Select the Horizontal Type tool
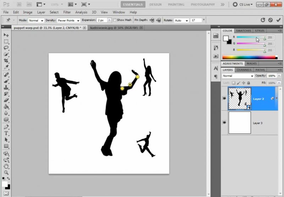284x197 pixels. pos(6,133)
